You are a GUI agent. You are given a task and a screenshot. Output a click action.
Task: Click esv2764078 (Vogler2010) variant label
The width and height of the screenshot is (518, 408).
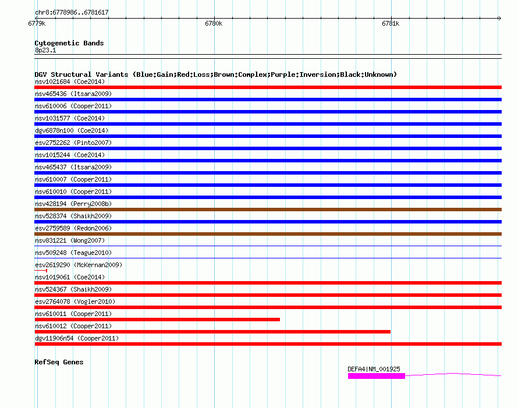click(75, 301)
